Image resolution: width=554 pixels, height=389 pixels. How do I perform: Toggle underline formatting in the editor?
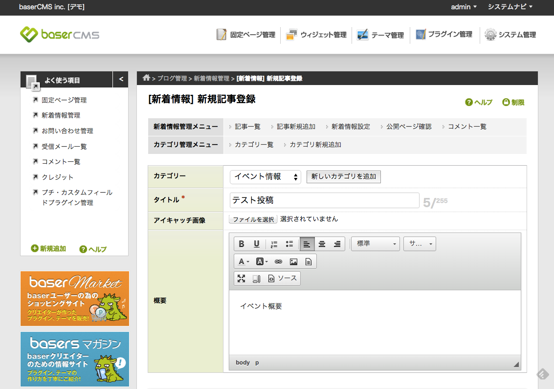click(x=256, y=244)
